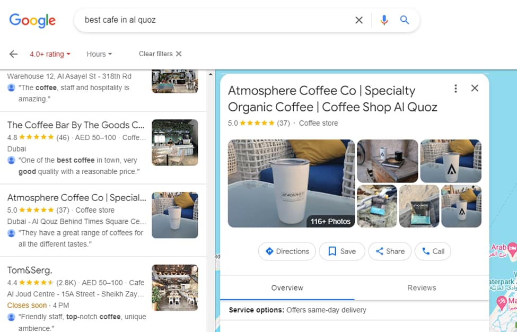
Task: Share the Atmosphere Coffee Co listing
Action: pyautogui.click(x=390, y=251)
